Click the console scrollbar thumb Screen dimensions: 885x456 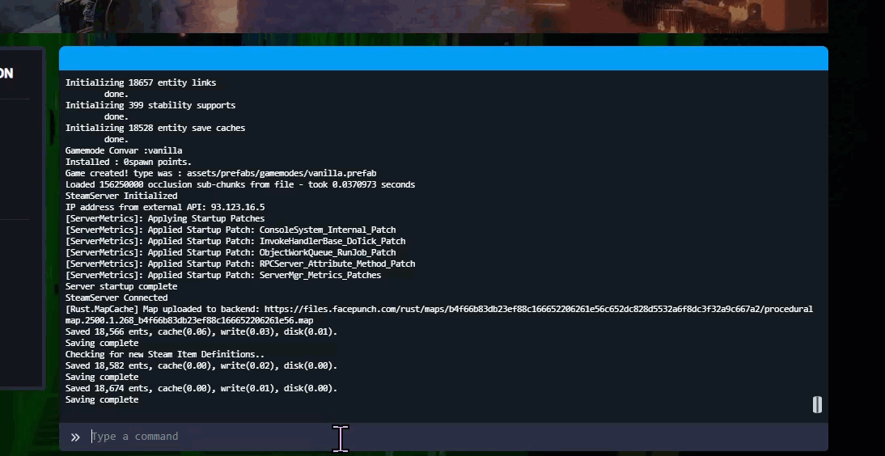point(817,404)
